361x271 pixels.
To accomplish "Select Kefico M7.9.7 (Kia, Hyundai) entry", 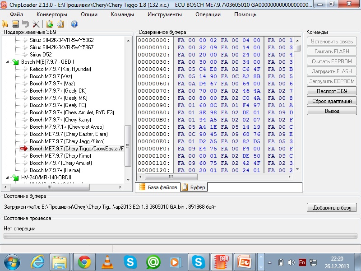I will coord(60,69).
